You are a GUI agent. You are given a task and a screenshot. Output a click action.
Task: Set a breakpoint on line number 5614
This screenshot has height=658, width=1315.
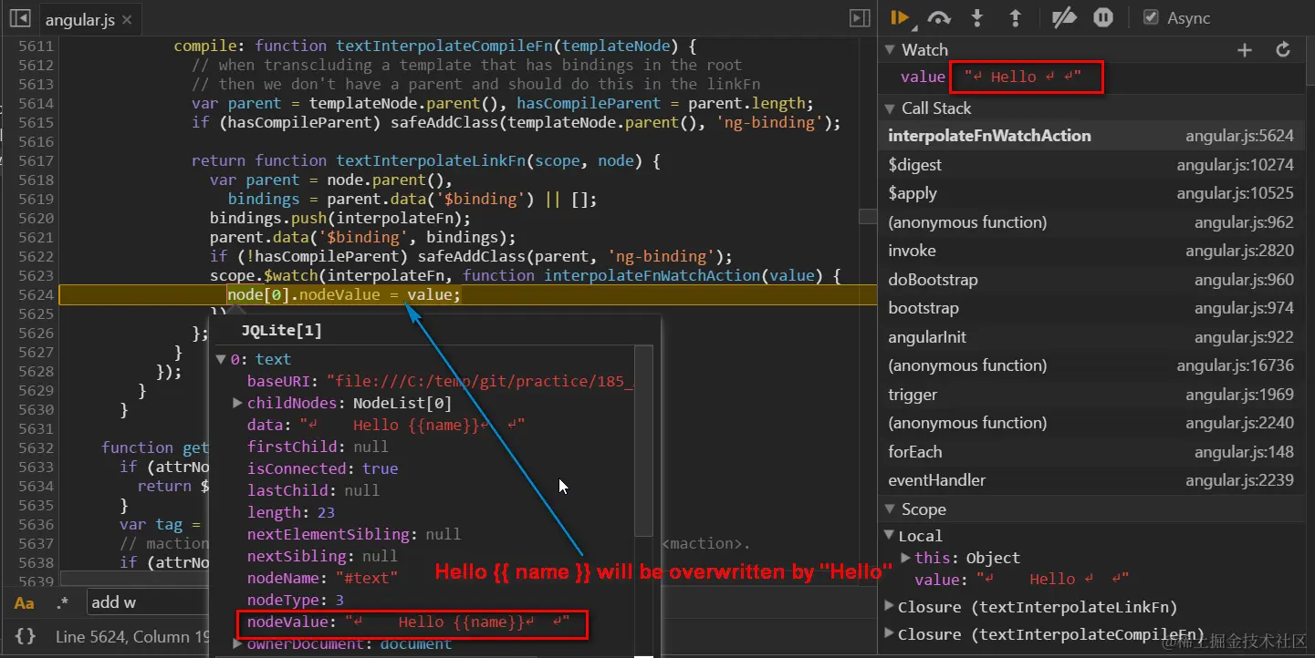tap(36, 103)
